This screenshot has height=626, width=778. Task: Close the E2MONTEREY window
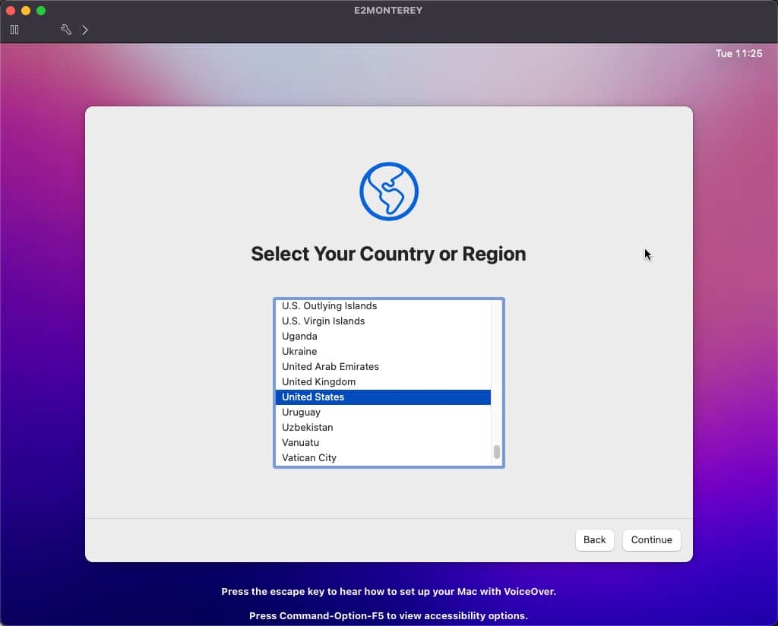11,11
